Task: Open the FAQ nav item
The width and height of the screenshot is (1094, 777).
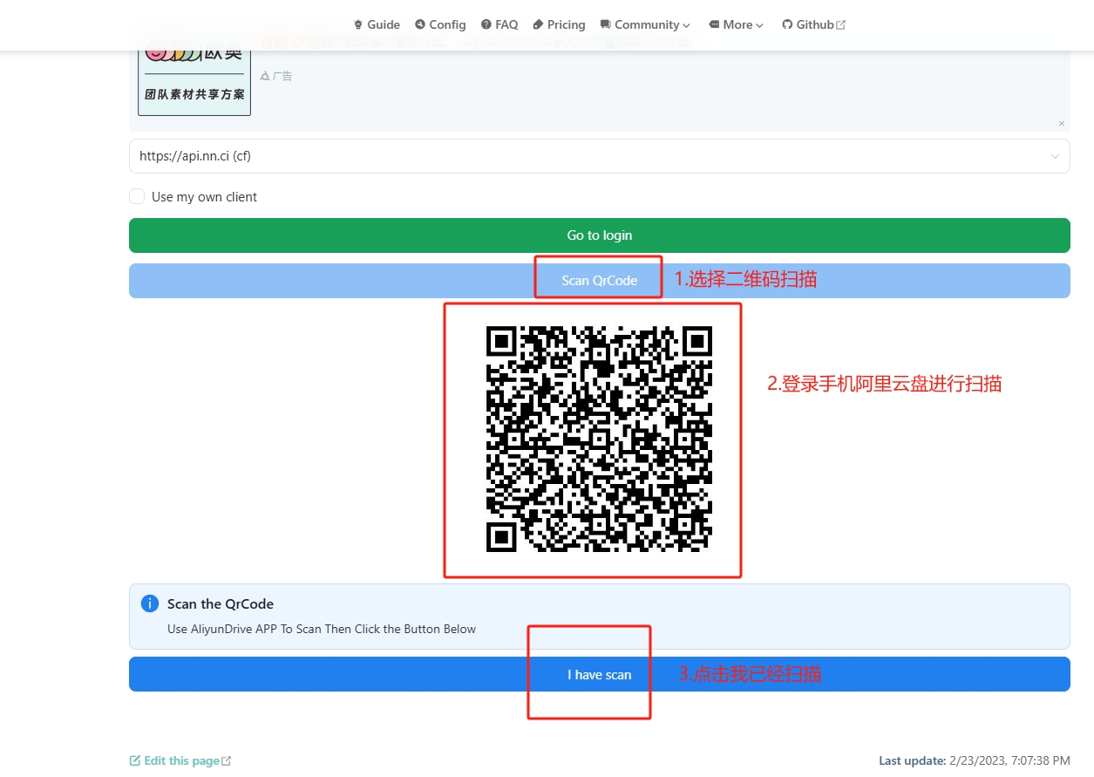Action: (x=499, y=24)
